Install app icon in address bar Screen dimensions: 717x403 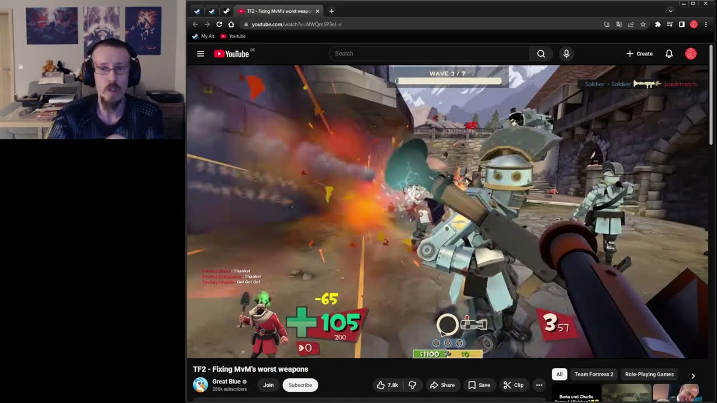607,25
